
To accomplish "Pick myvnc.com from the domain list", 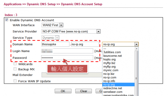I will 118,70.
